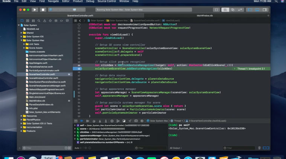Click the Step Out debug icon
The width and height of the screenshot is (286, 159).
click(x=106, y=121)
